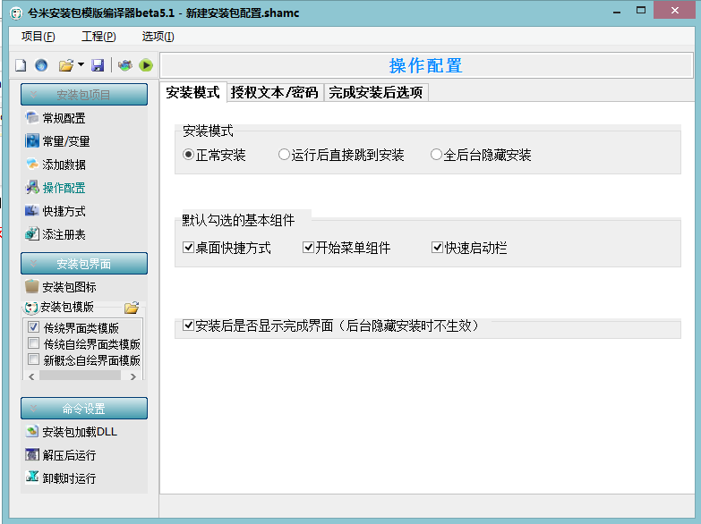This screenshot has height=524, width=701.
Task: Check the 新概念自绘界面模版 template checkbox
Action: click(34, 360)
